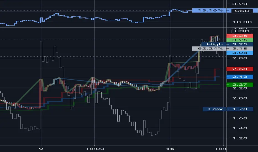Select the Low 1.78 price marker
Image resolution: width=258 pixels, height=152 pixels.
[228, 109]
